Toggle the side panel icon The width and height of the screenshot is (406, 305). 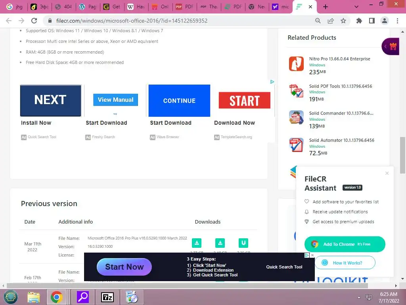pos(372,21)
